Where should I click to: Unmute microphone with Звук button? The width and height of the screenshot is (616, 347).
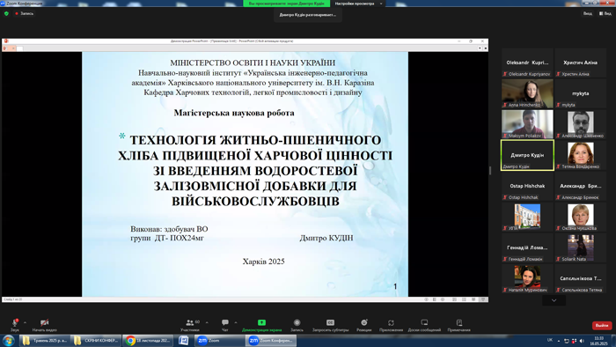point(15,325)
